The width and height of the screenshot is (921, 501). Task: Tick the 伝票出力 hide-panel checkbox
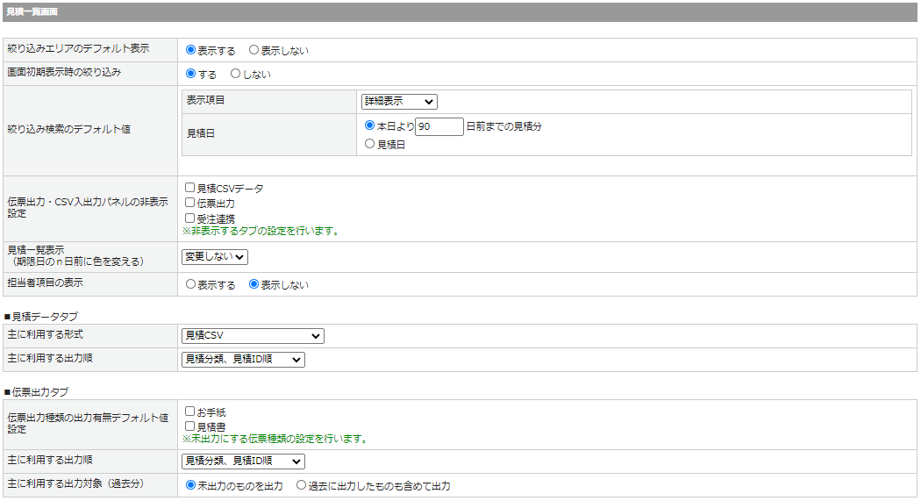click(x=189, y=203)
